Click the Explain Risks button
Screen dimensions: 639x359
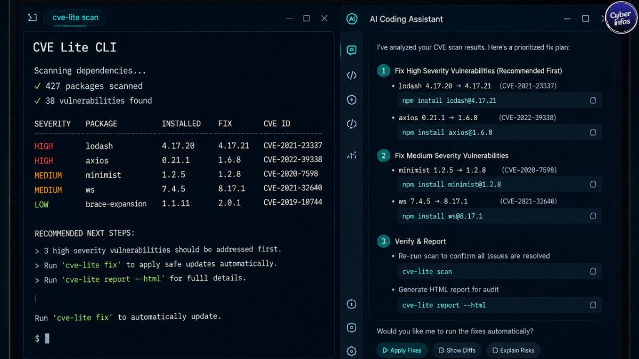click(513, 350)
